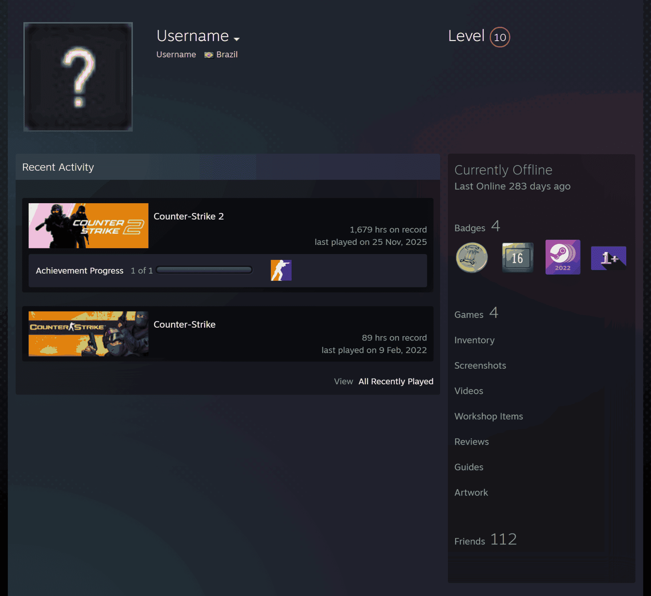
Task: Open the Guides page
Action: pyautogui.click(x=469, y=467)
